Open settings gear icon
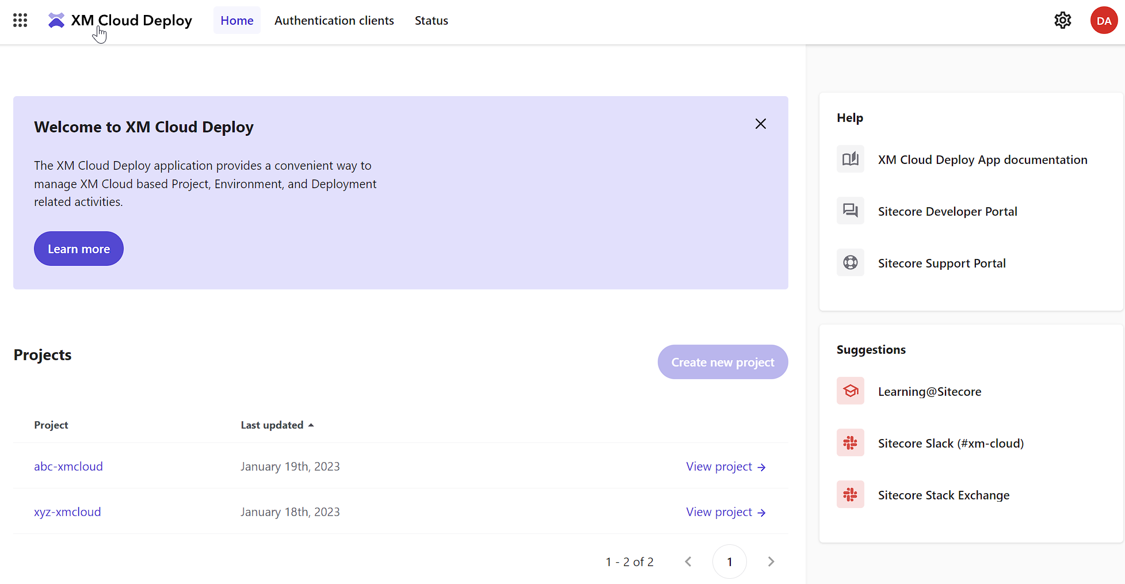Image resolution: width=1125 pixels, height=584 pixels. click(1062, 21)
